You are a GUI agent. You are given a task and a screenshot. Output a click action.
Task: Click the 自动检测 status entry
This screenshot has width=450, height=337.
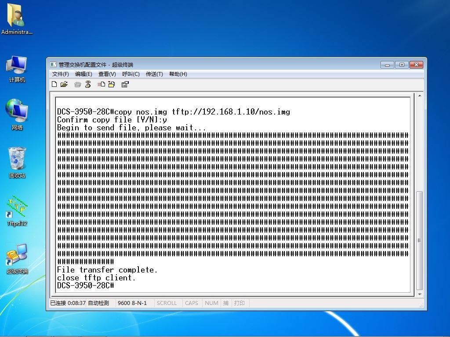pos(98,303)
